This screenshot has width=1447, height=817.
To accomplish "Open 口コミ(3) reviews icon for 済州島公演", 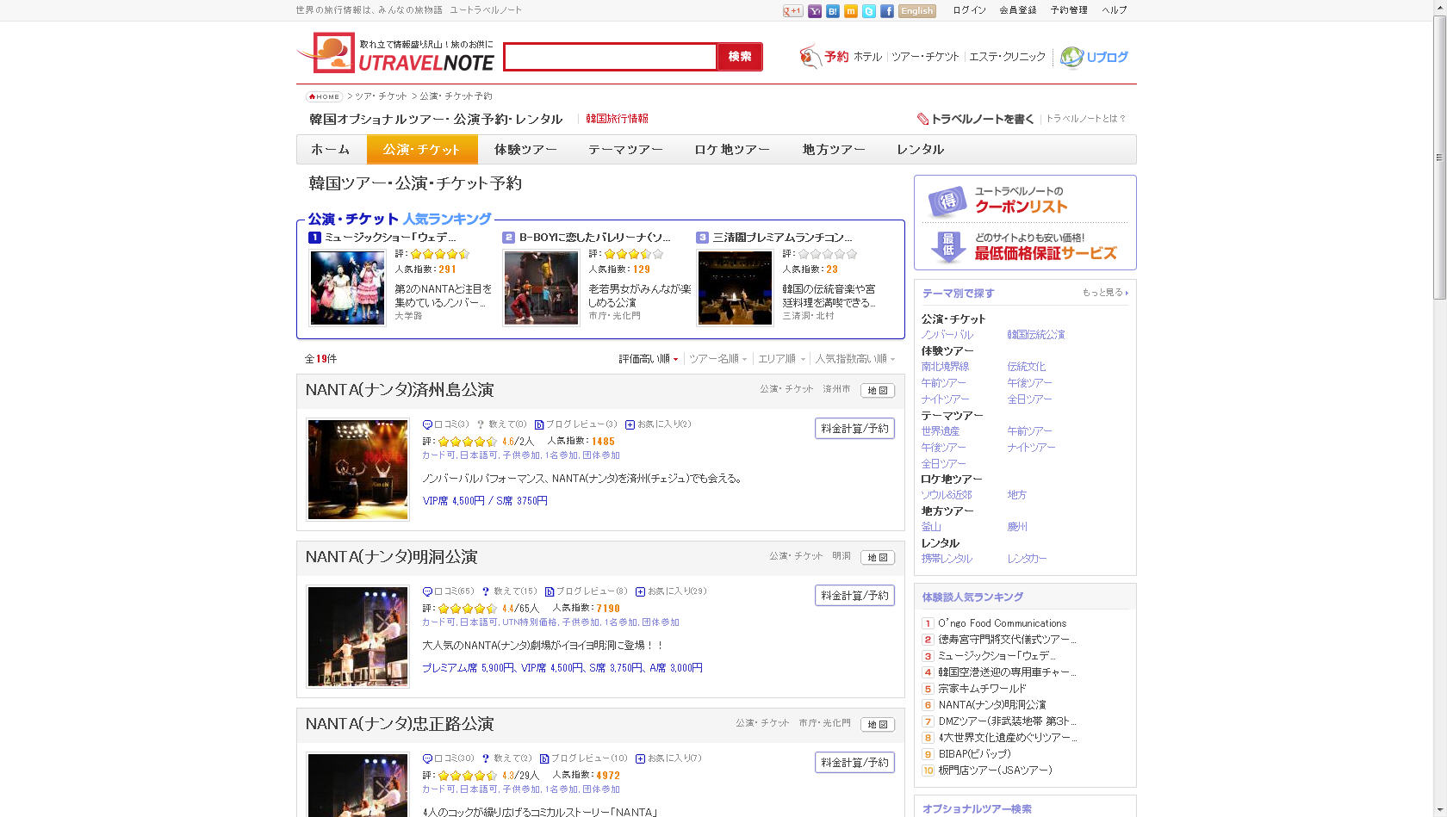I will click(427, 424).
